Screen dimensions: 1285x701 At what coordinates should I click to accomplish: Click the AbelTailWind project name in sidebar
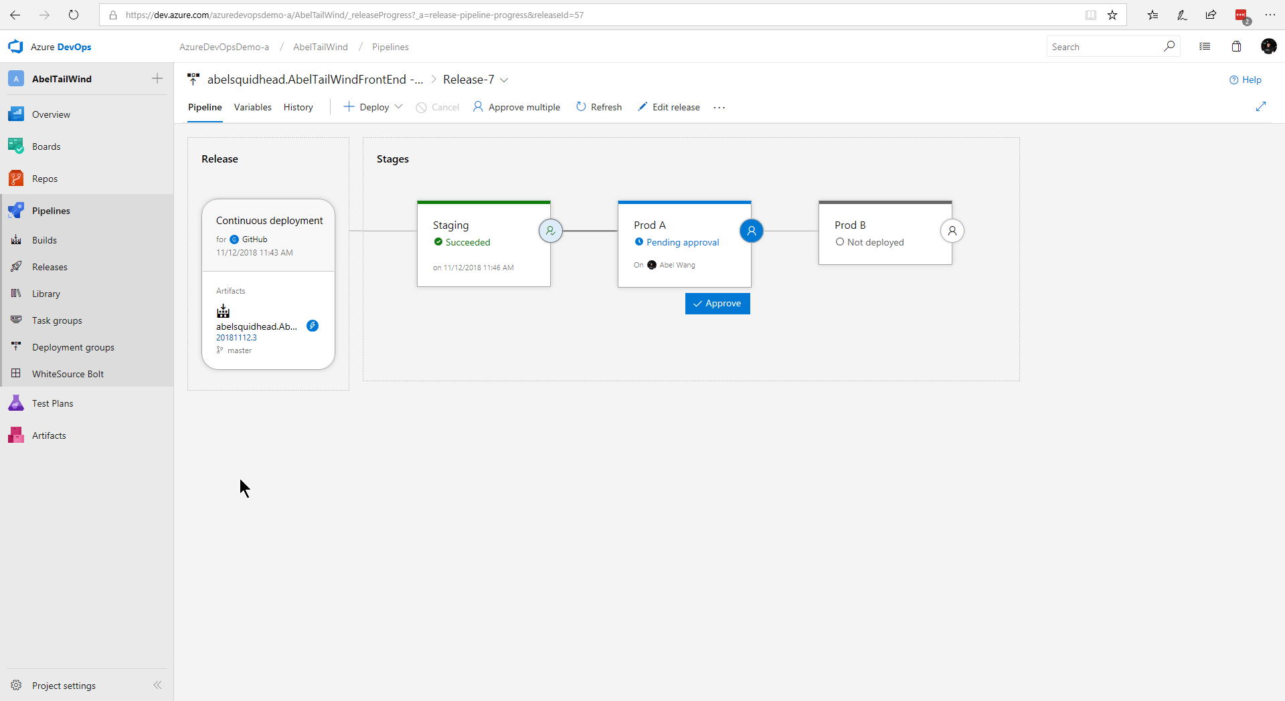pos(62,79)
